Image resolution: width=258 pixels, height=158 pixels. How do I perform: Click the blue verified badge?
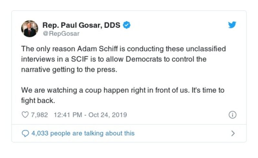(128, 25)
